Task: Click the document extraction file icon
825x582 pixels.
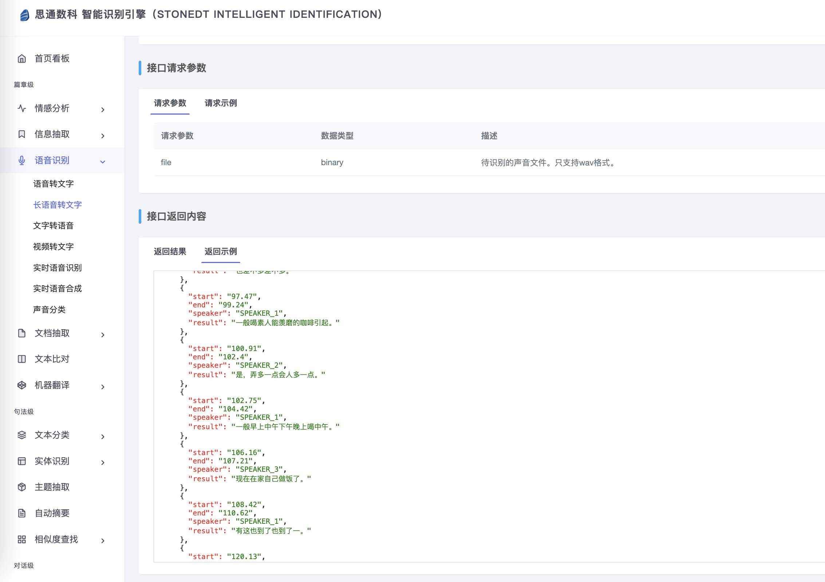Action: [x=22, y=333]
